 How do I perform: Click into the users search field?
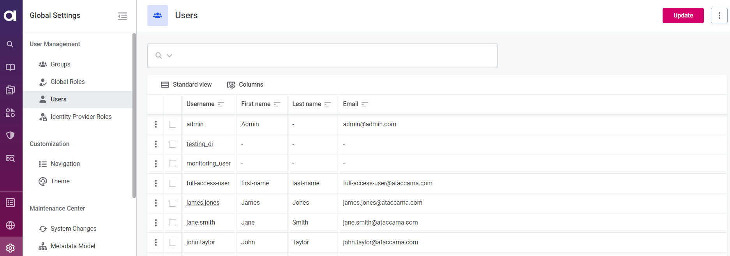click(331, 56)
